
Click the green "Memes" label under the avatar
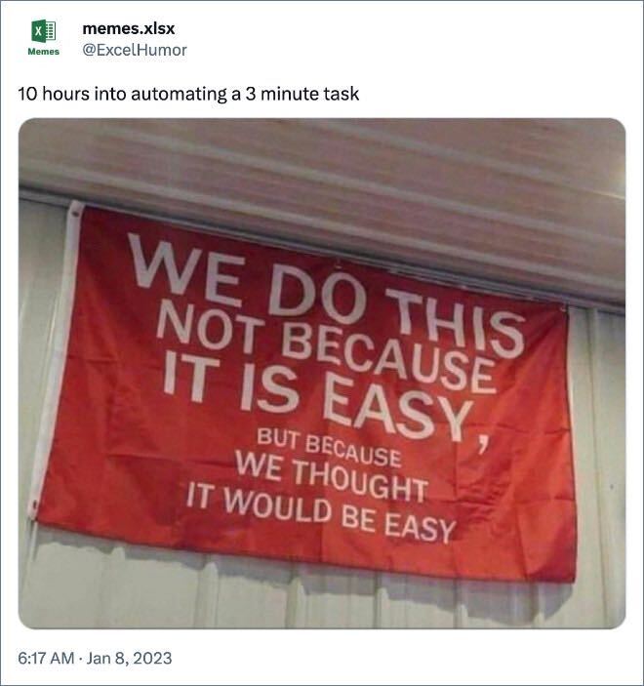(x=43, y=52)
